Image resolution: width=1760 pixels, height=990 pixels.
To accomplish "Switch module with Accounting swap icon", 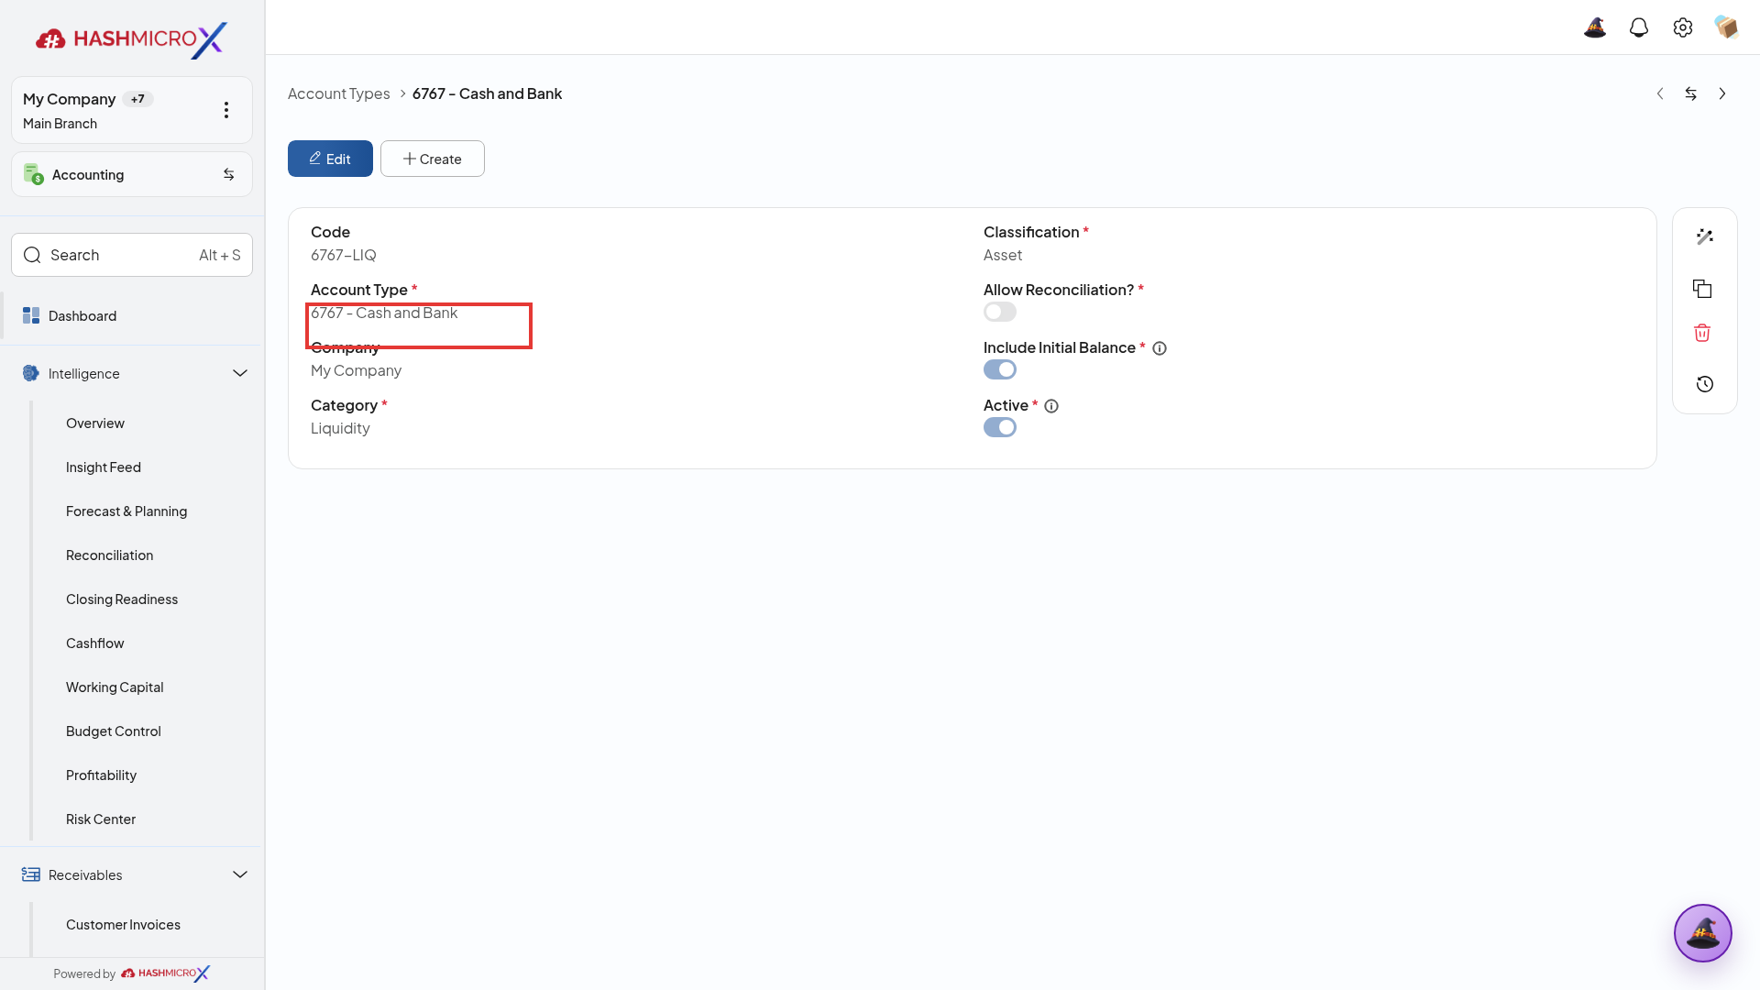I will (229, 174).
